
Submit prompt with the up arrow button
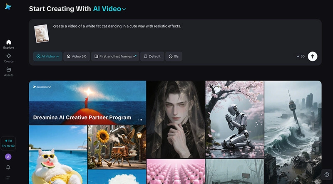pos(313,56)
